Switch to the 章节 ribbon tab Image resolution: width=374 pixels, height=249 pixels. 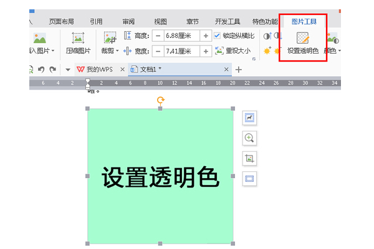click(193, 22)
